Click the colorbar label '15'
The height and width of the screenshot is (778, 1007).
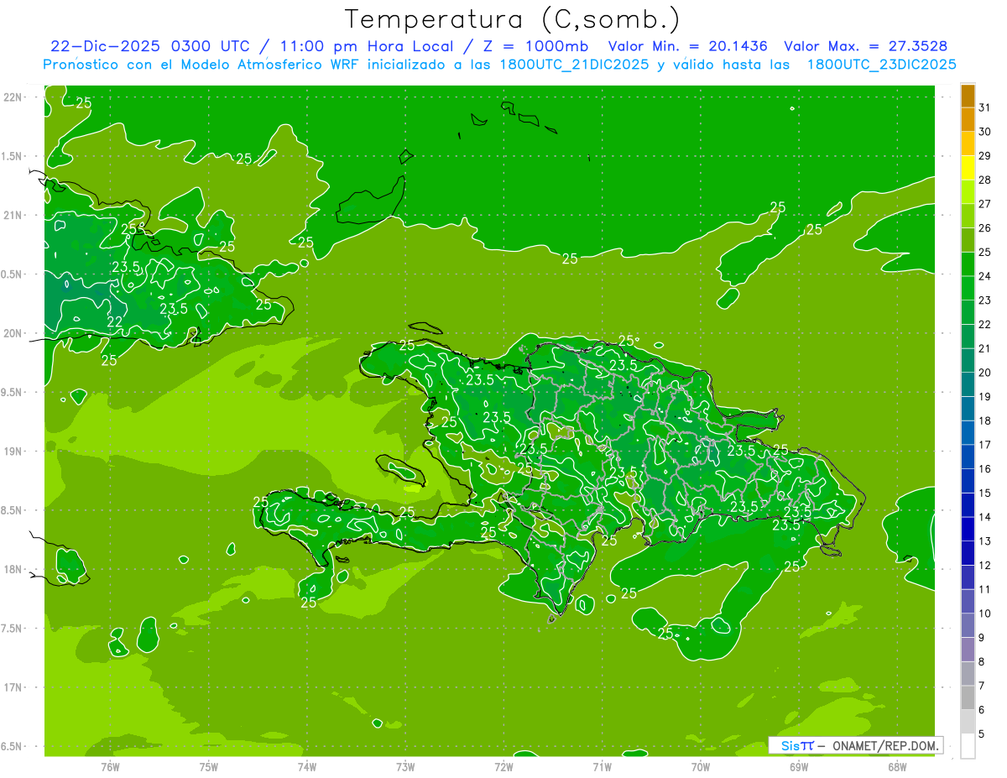pyautogui.click(x=985, y=493)
